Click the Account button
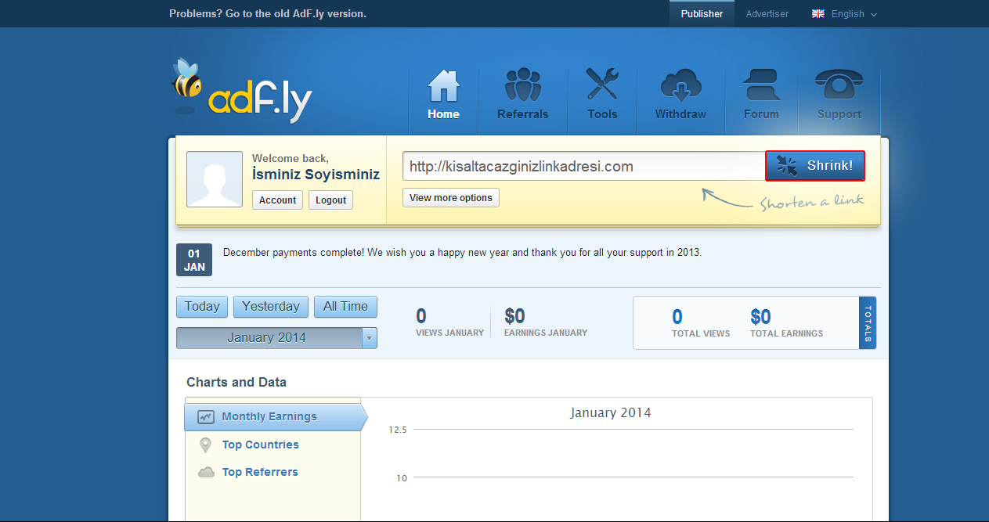Screen dimensions: 989x522 pos(277,200)
